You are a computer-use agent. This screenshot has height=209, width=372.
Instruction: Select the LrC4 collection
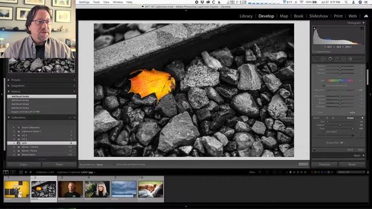point(42,143)
